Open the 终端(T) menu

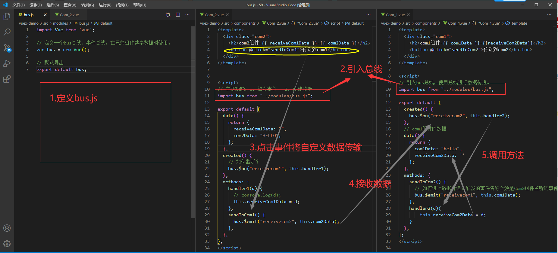[122, 5]
